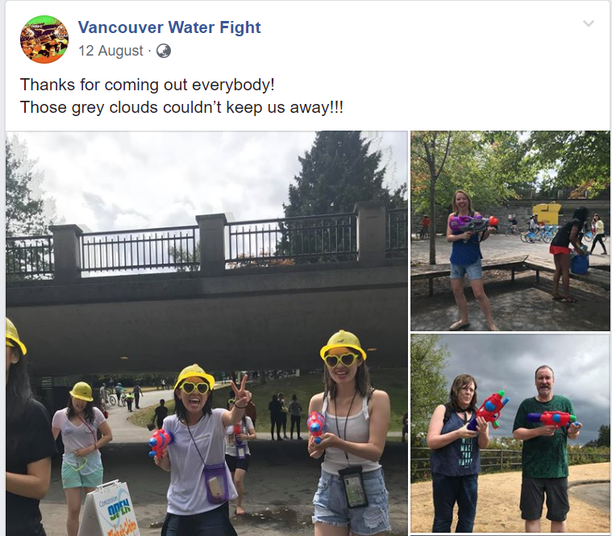Click the Vancouver Water Fight profile picture
The height and width of the screenshot is (536, 612).
44,39
